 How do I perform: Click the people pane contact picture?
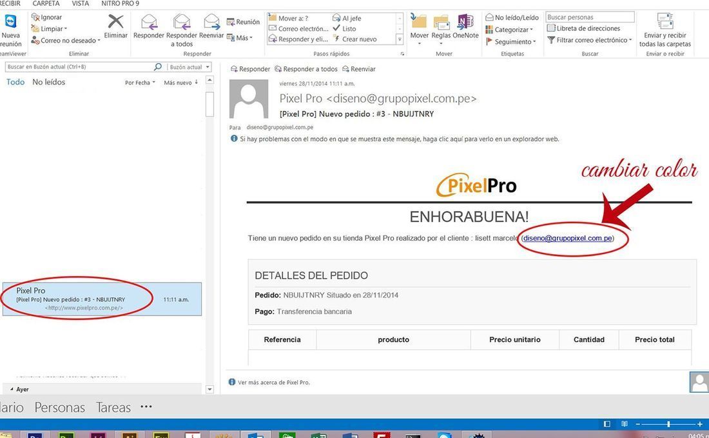[x=699, y=383]
